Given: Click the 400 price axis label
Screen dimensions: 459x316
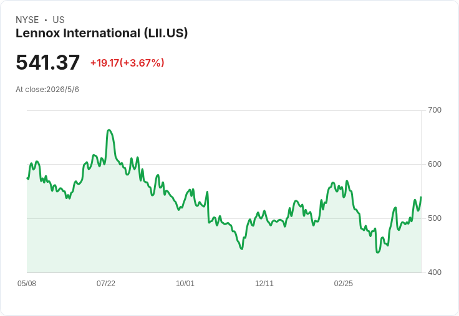Looking at the screenshot, I should pyautogui.click(x=435, y=272).
